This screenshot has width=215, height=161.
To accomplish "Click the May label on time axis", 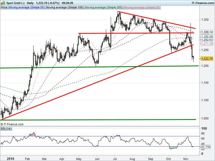I will (79, 159).
